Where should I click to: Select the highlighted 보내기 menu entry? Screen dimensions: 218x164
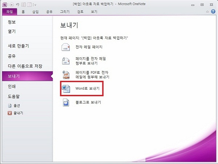[x=27, y=76]
